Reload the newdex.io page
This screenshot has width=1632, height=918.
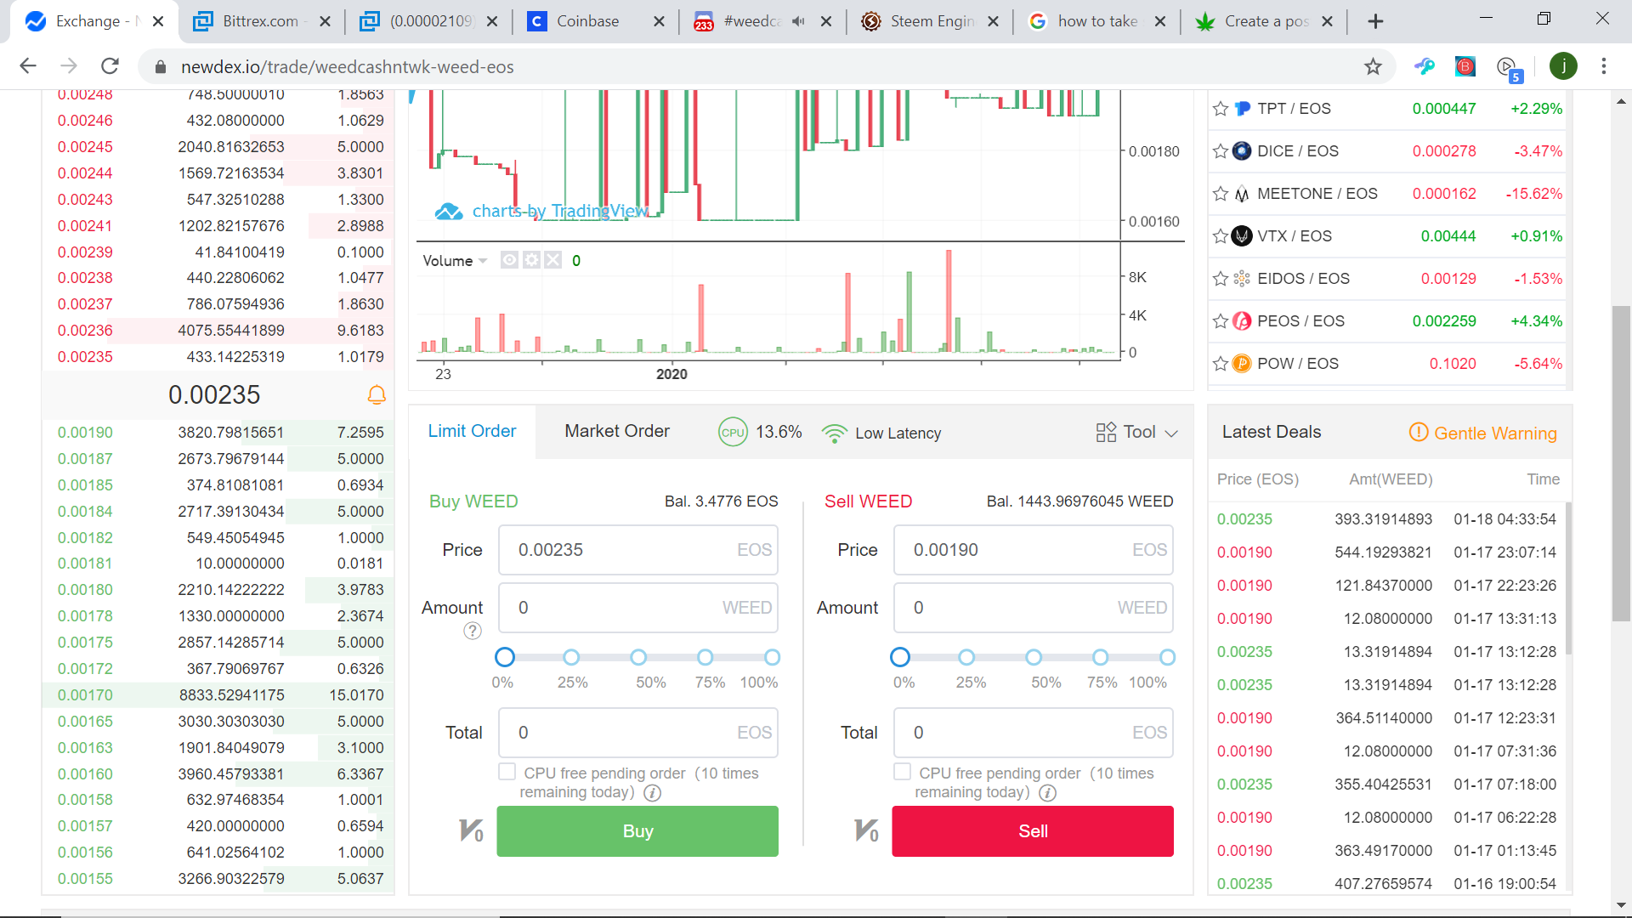tap(110, 66)
